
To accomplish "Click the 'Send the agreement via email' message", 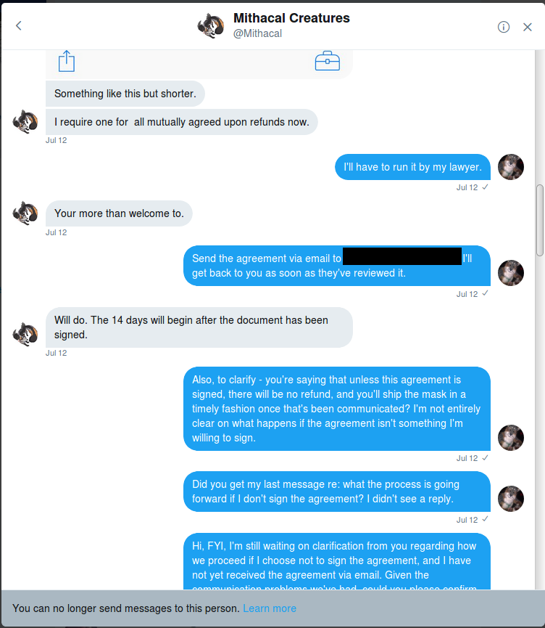I will tap(336, 266).
